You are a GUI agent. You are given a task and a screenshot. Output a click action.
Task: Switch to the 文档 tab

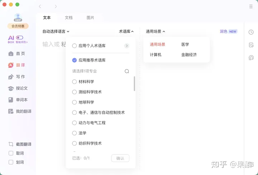(x=68, y=18)
